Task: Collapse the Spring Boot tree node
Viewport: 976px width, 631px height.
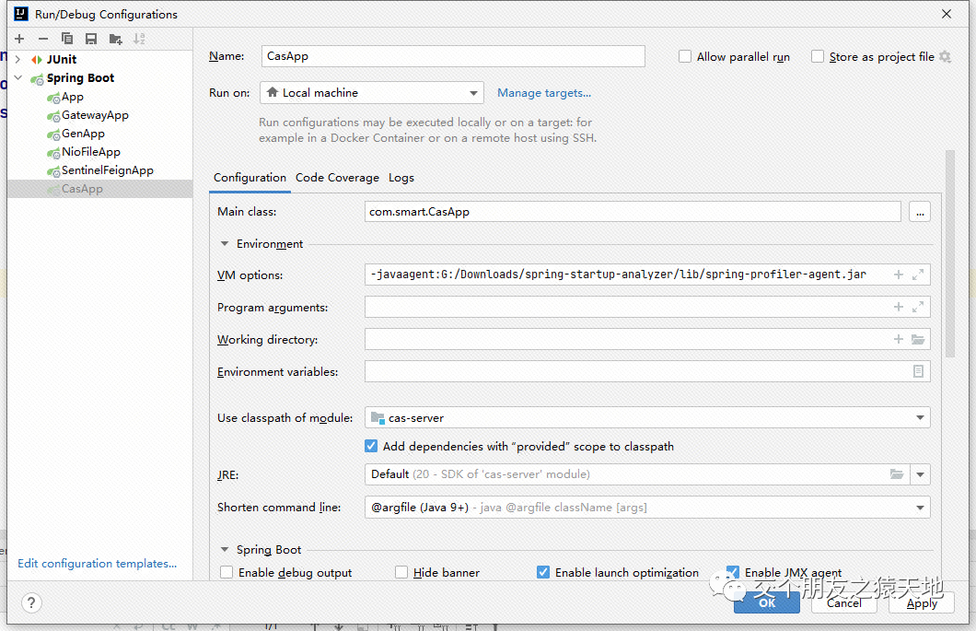Action: (x=18, y=78)
